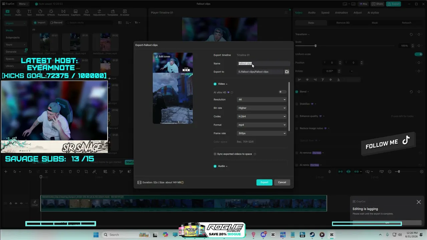
Task: Uncheck the Audio export checkbox
Action: coord(215,166)
